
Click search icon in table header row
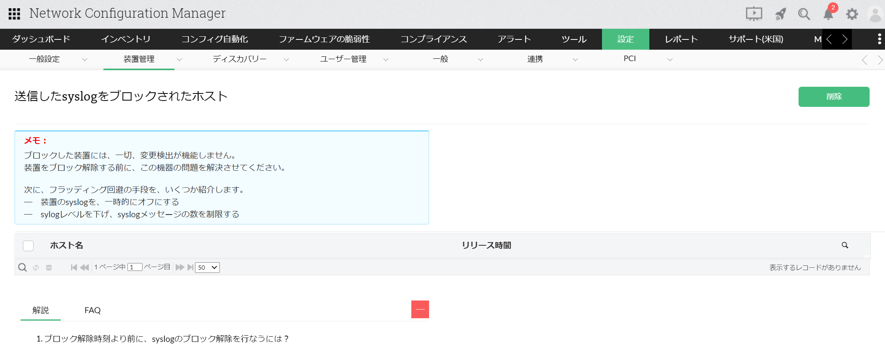(845, 245)
